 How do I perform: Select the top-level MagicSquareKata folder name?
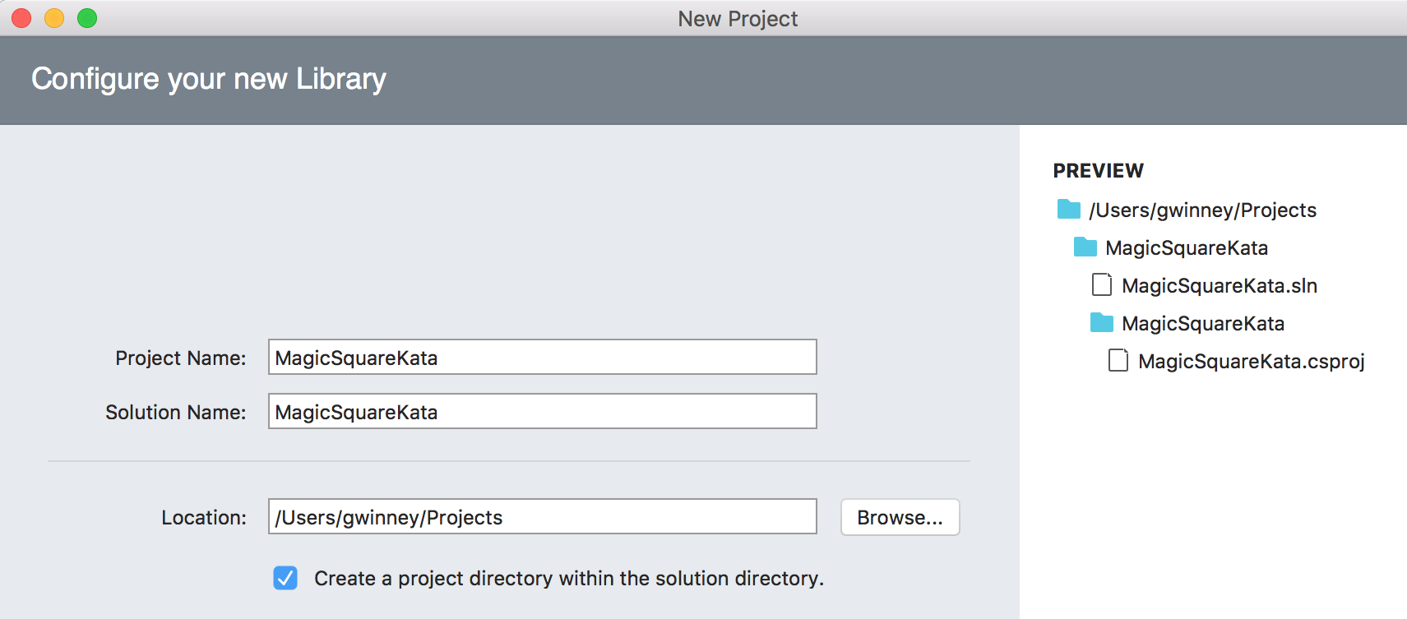(x=1186, y=248)
